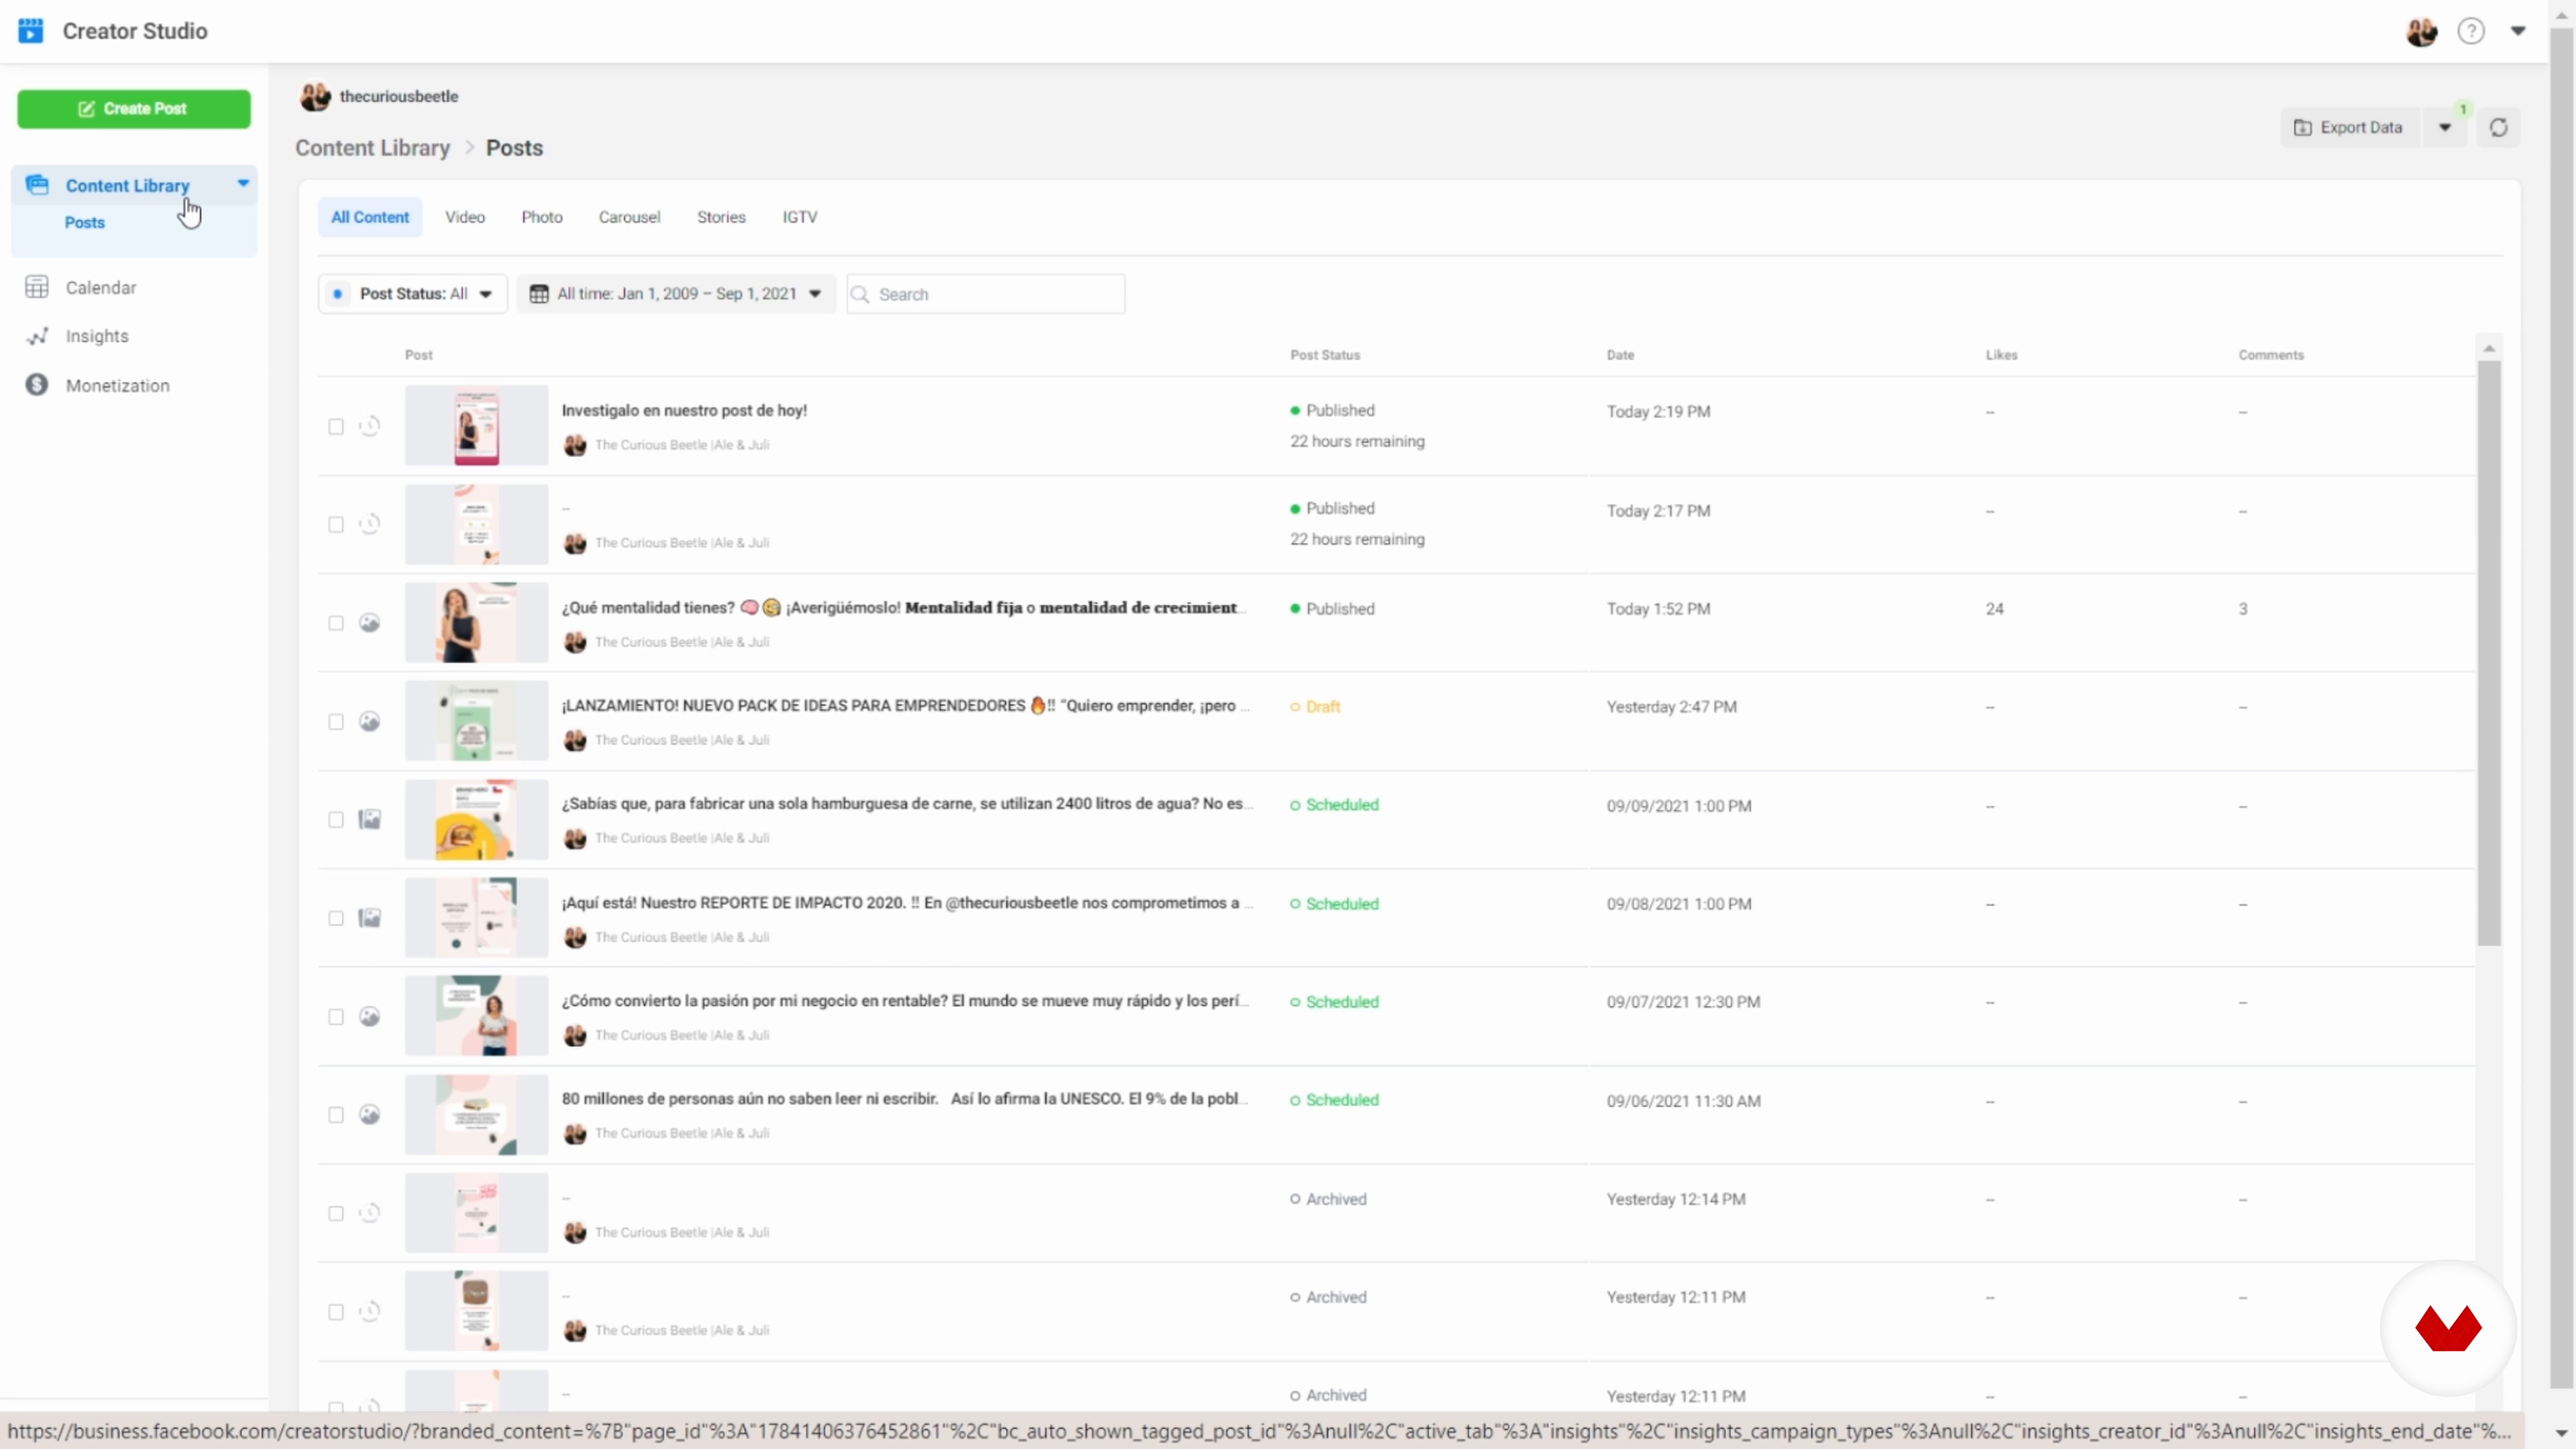Switch to the All Content tab
Screen dimensions: 2576x1449
370,217
